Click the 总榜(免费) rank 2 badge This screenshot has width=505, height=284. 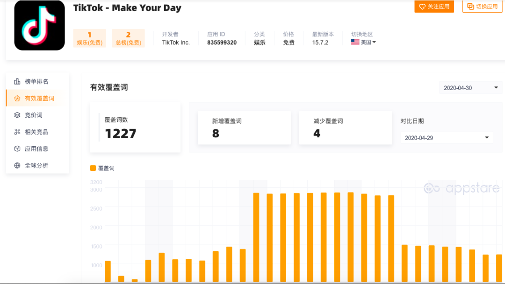coord(128,38)
